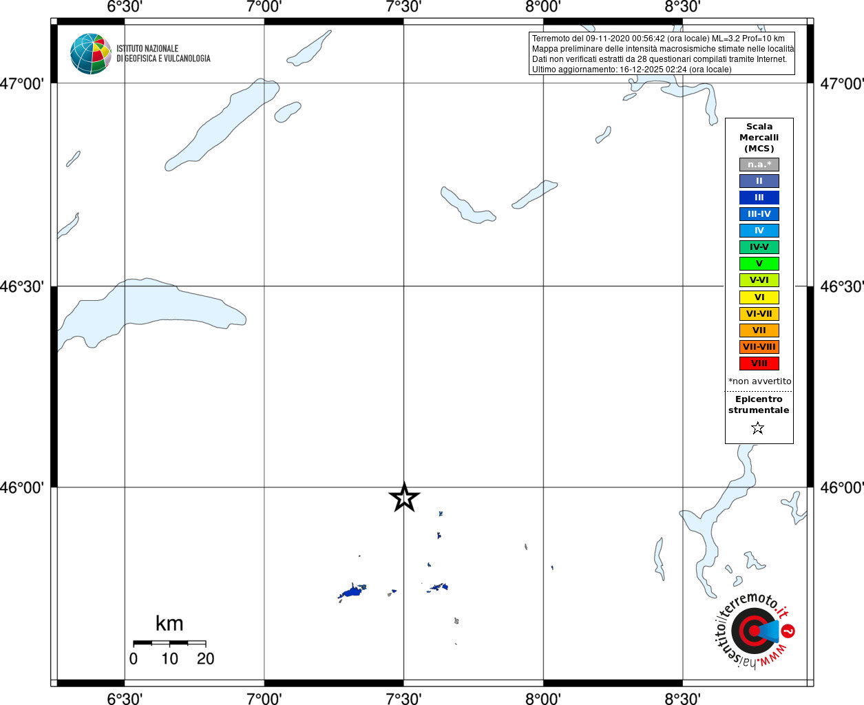
Task: Click the top axis label 8°30'
Action: pos(683,7)
